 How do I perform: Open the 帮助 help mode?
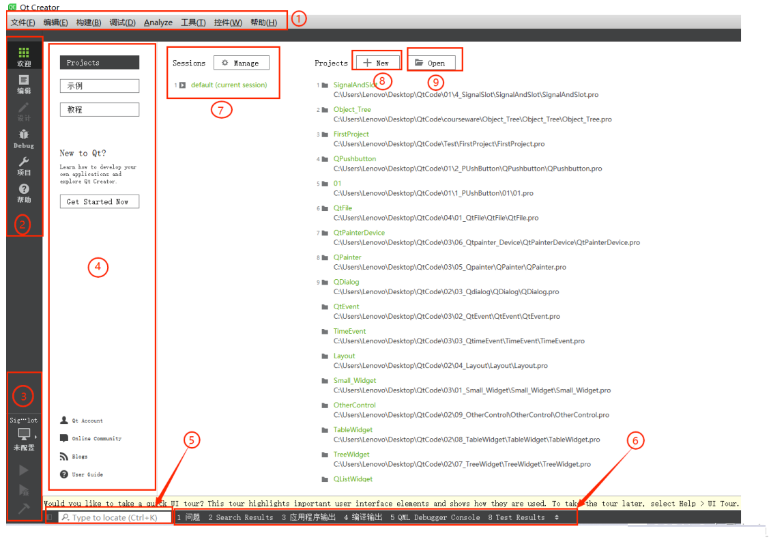coord(24,193)
